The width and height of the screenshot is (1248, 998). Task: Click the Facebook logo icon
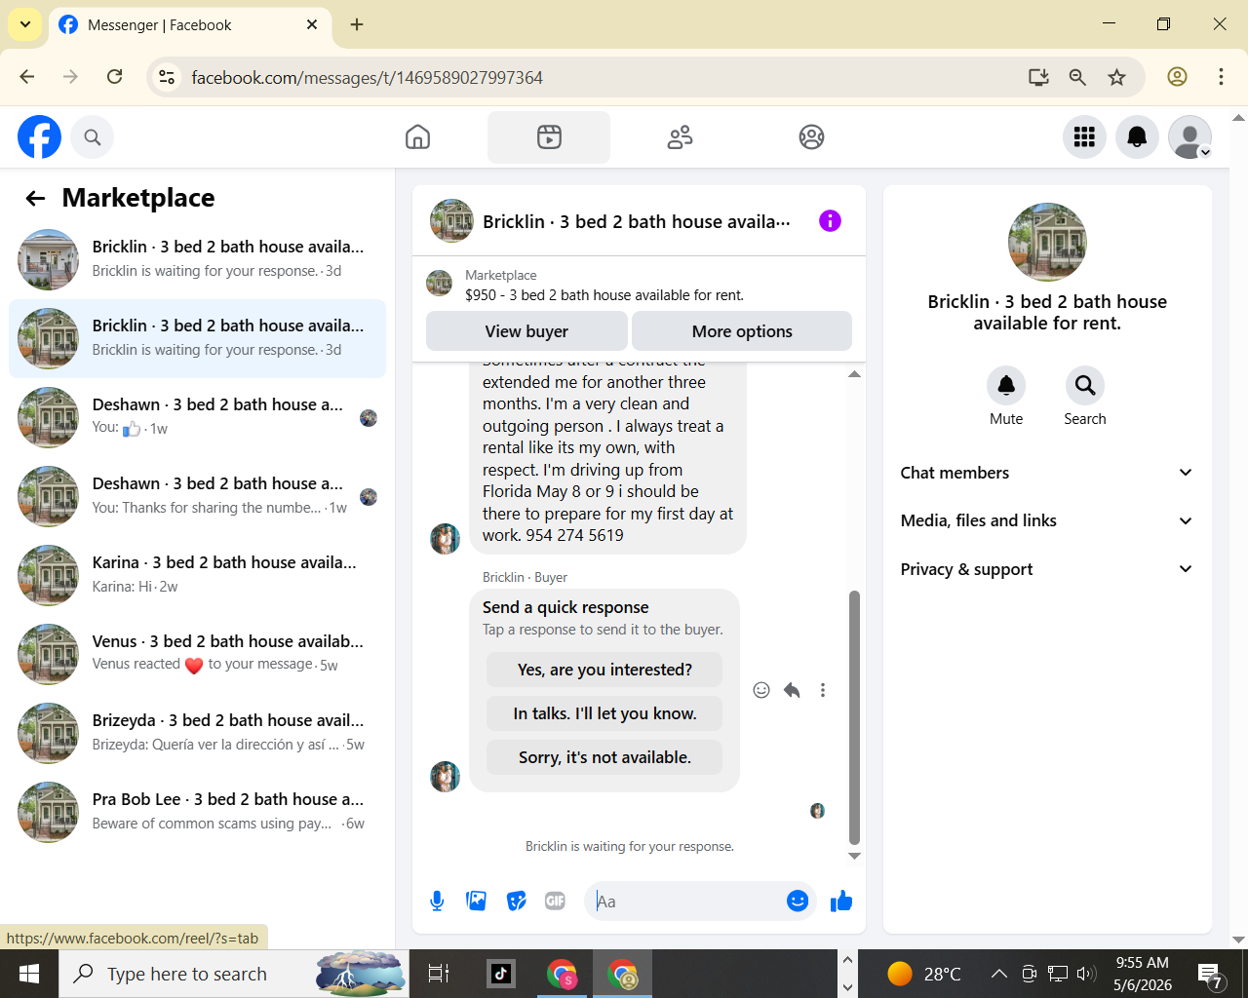coord(40,136)
